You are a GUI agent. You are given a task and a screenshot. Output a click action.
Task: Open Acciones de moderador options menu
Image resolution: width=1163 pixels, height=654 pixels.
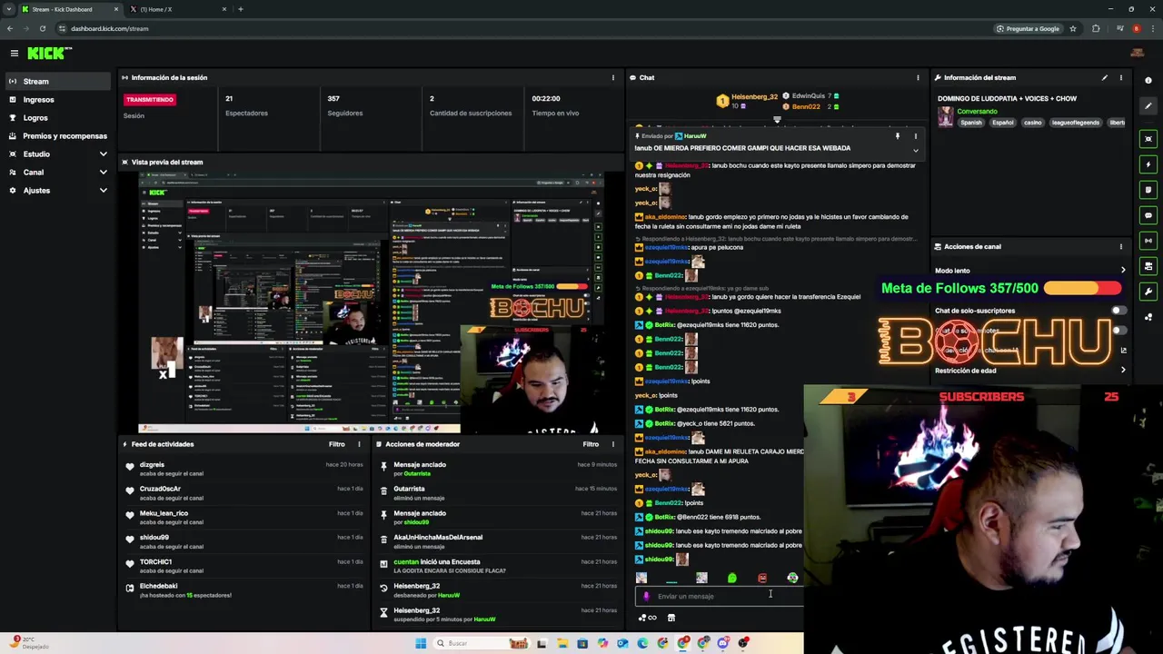pyautogui.click(x=612, y=444)
